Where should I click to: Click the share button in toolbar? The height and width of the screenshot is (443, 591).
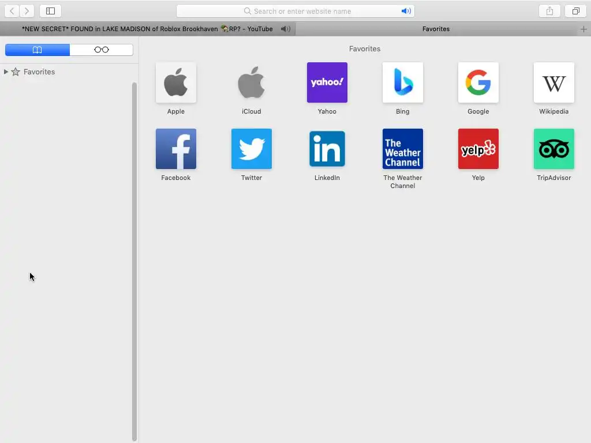point(549,11)
